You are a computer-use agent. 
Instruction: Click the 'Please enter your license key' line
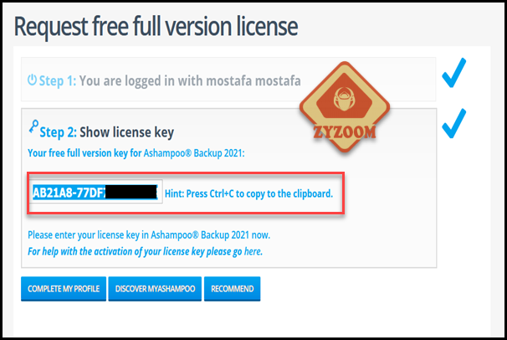tap(149, 234)
